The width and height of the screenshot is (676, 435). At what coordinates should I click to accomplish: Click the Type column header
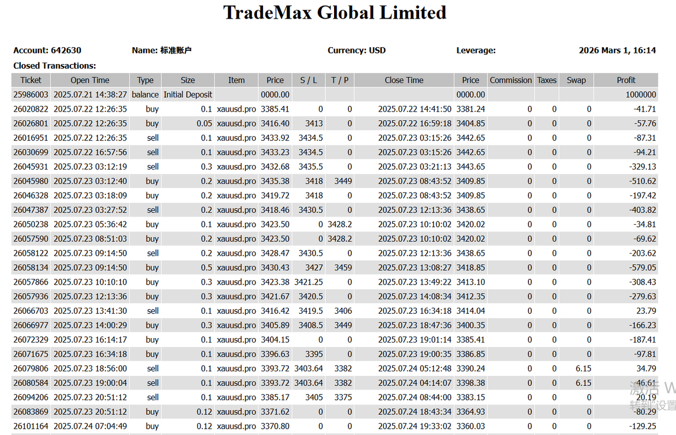[x=145, y=80]
